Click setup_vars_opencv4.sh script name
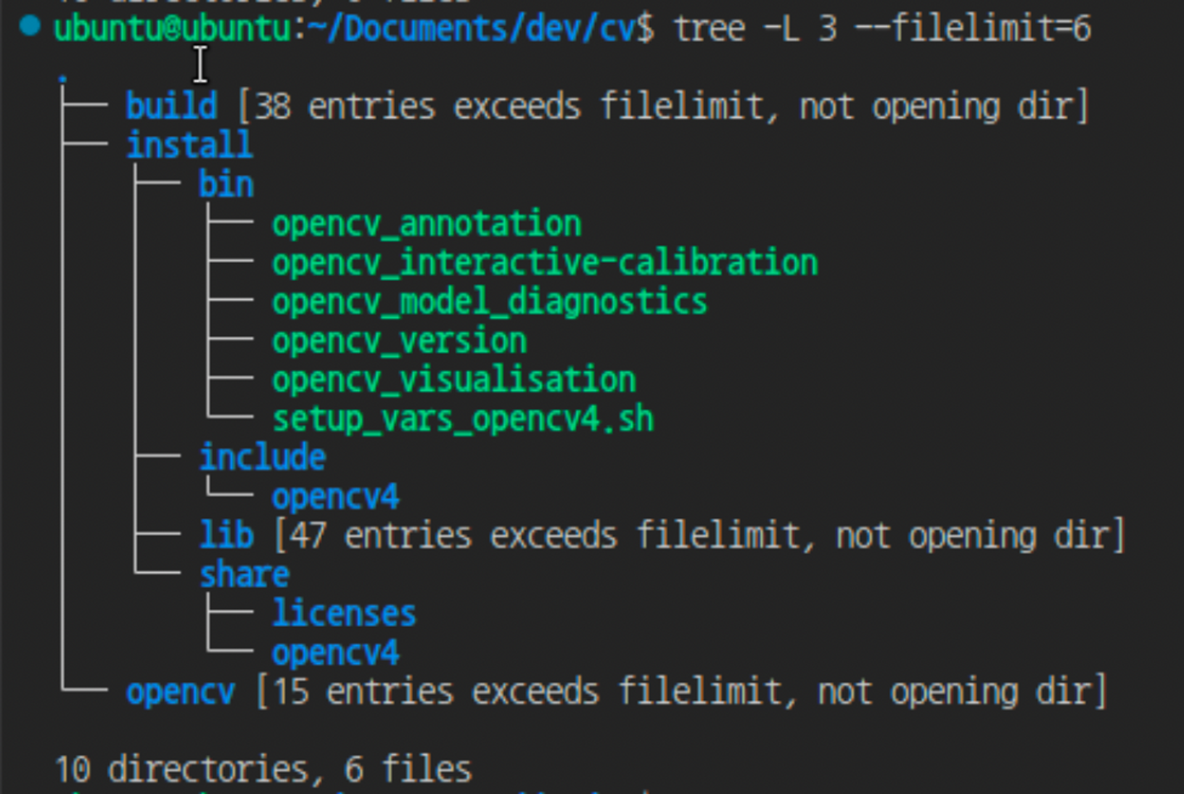The width and height of the screenshot is (1184, 794). click(x=462, y=420)
